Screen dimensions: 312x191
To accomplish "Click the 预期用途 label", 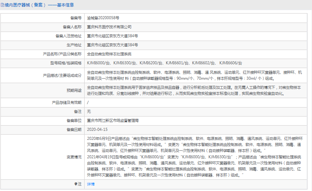I will 74,90.
